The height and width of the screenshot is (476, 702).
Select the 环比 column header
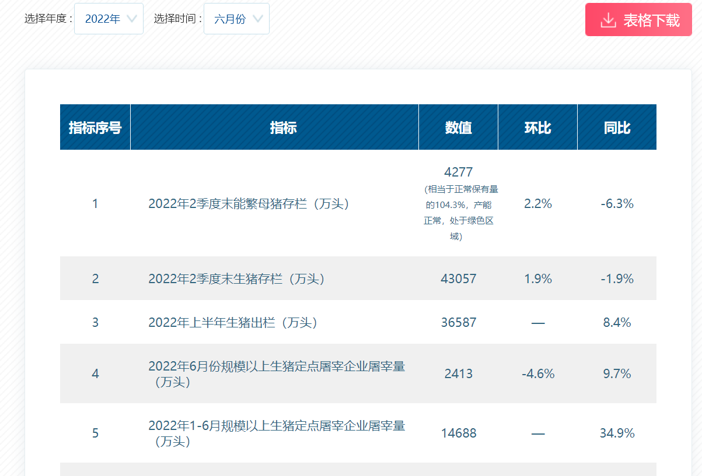pos(537,128)
